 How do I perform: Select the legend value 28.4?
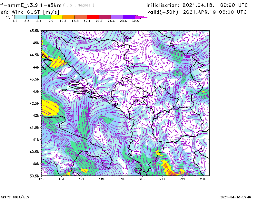coord(123,21)
